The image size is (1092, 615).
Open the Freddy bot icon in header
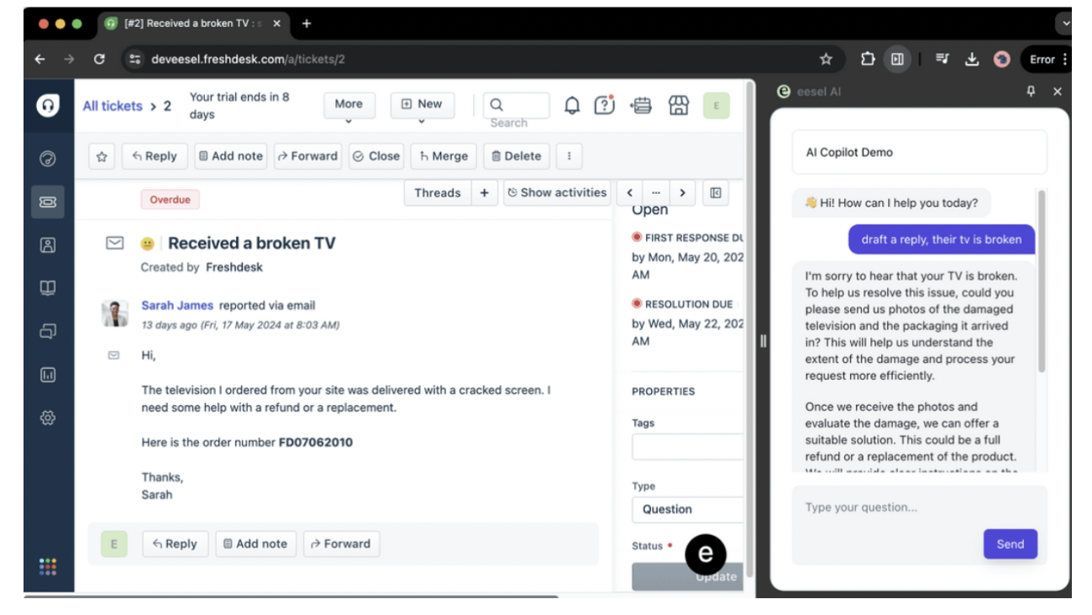[642, 105]
